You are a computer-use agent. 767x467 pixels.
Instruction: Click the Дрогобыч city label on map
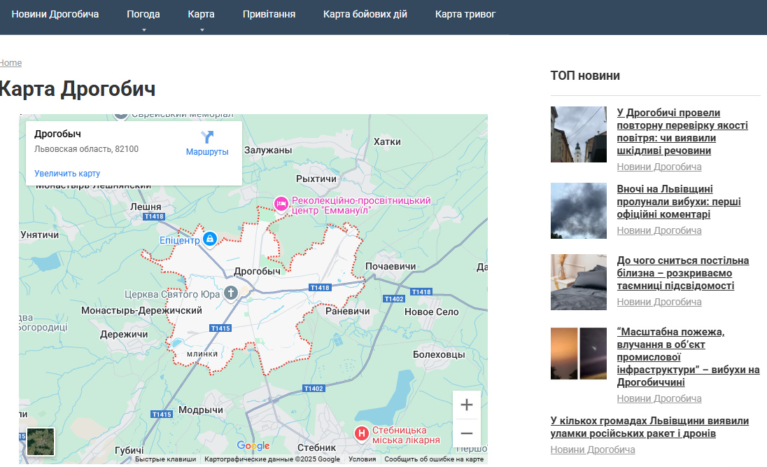258,271
